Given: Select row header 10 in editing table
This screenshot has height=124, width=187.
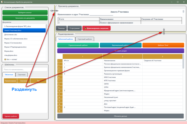Looking at the screenshot, I should click(x=60, y=91).
